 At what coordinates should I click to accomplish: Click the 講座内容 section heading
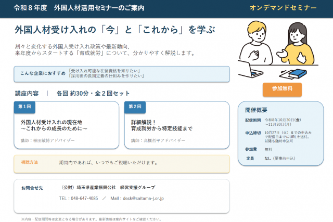(27, 94)
